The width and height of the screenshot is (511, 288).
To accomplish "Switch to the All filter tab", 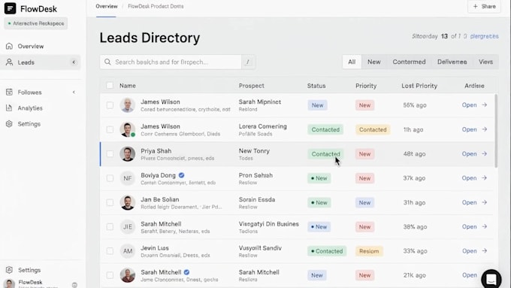I will 352,62.
